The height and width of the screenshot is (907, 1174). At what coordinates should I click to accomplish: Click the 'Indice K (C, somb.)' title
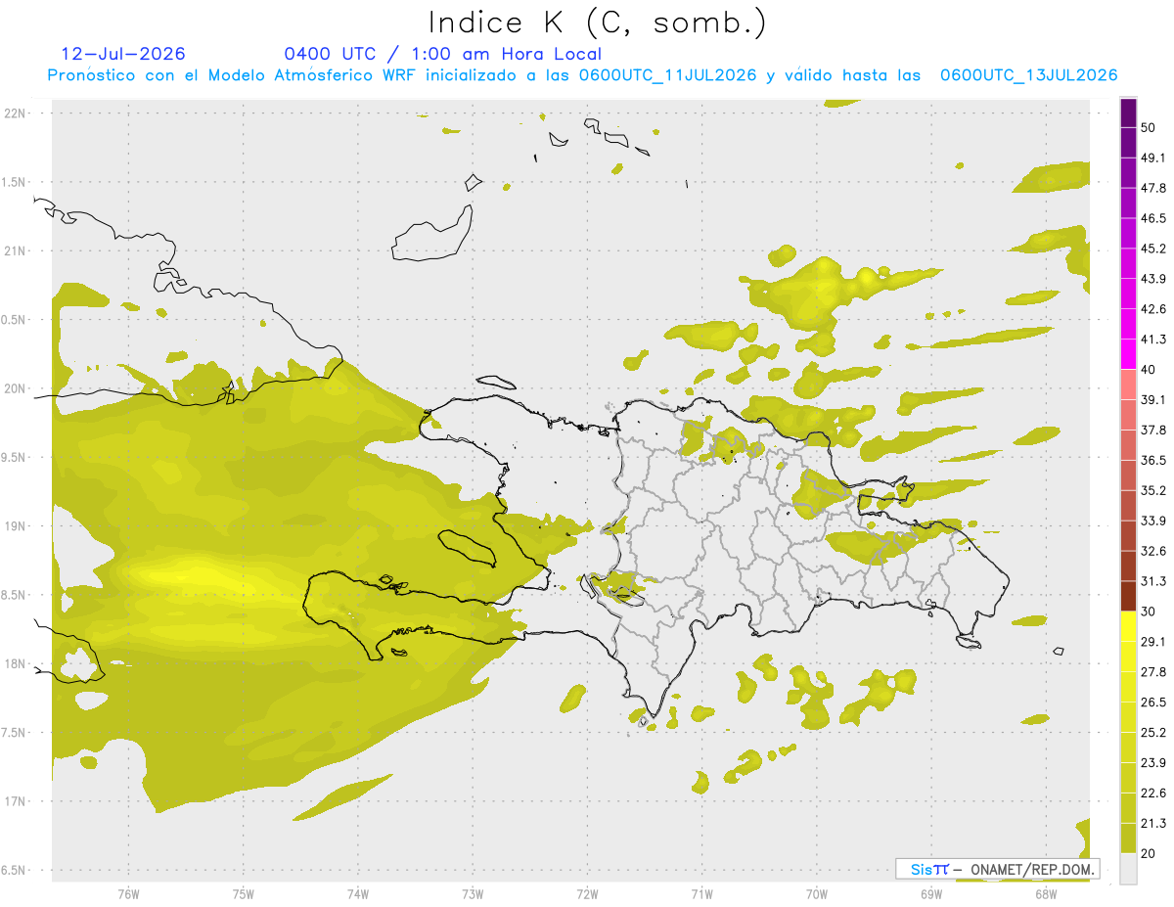598,23
